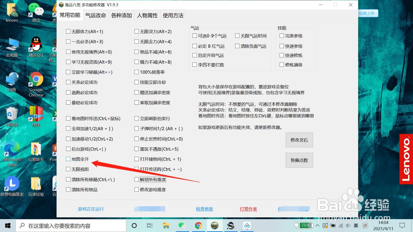413x232 pixels.
Task: Click the penguin app taskbar icon
Action: coord(231,226)
